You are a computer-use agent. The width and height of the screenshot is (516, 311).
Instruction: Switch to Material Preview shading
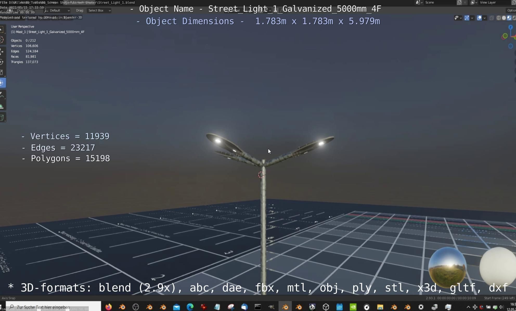tap(509, 18)
